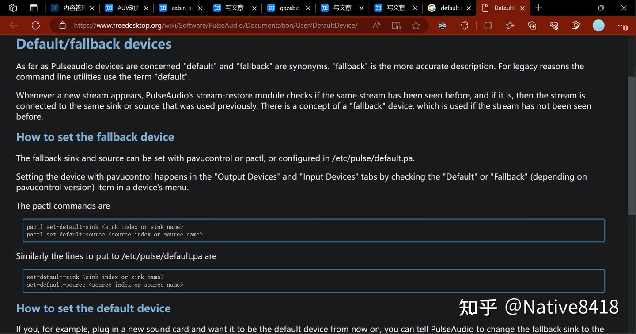
Task: Open a new tab with plus button
Action: click(539, 8)
